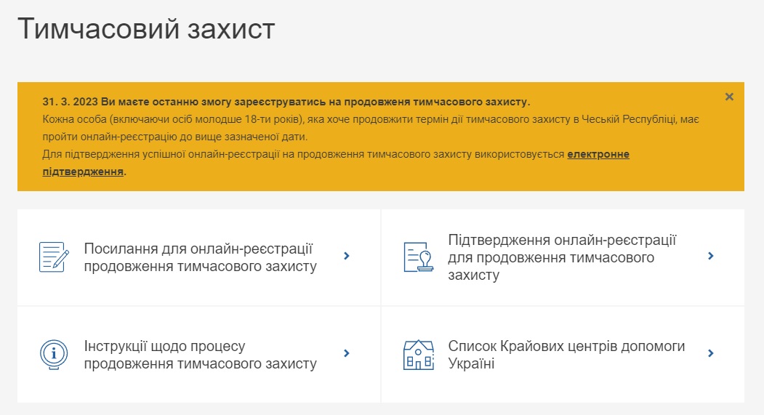The image size is (764, 415).
Task: Click chevron beside Список Крайових центрів
Action: pyautogui.click(x=710, y=353)
